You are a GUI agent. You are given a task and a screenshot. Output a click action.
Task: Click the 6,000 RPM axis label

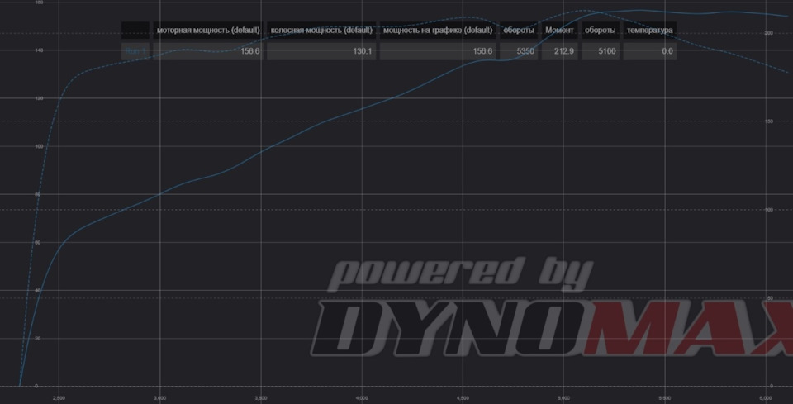766,398
